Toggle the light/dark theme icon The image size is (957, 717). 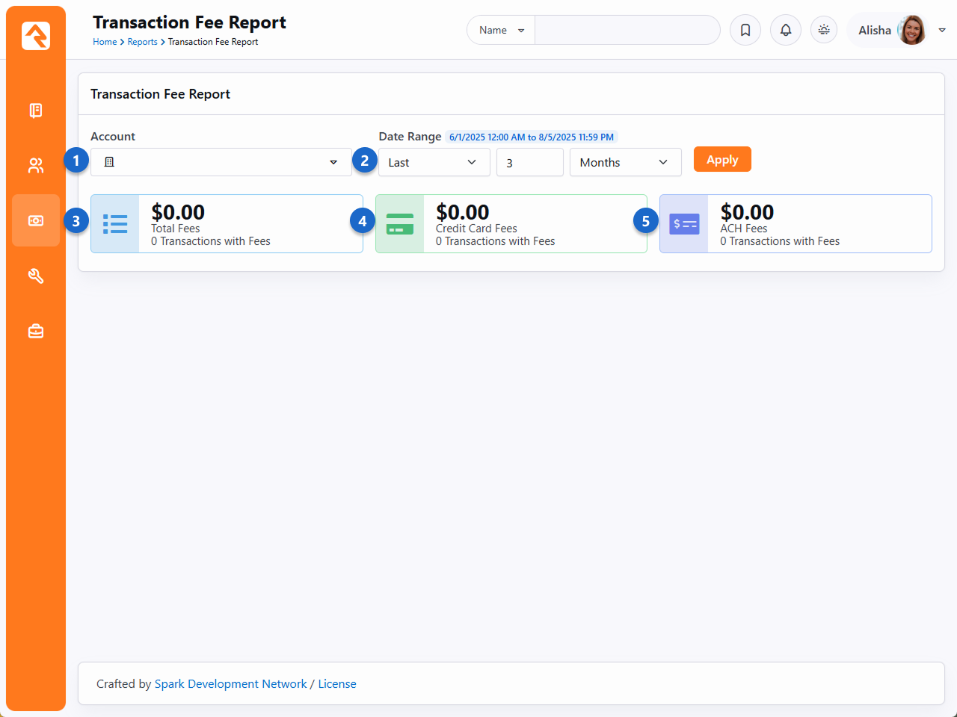click(x=824, y=30)
